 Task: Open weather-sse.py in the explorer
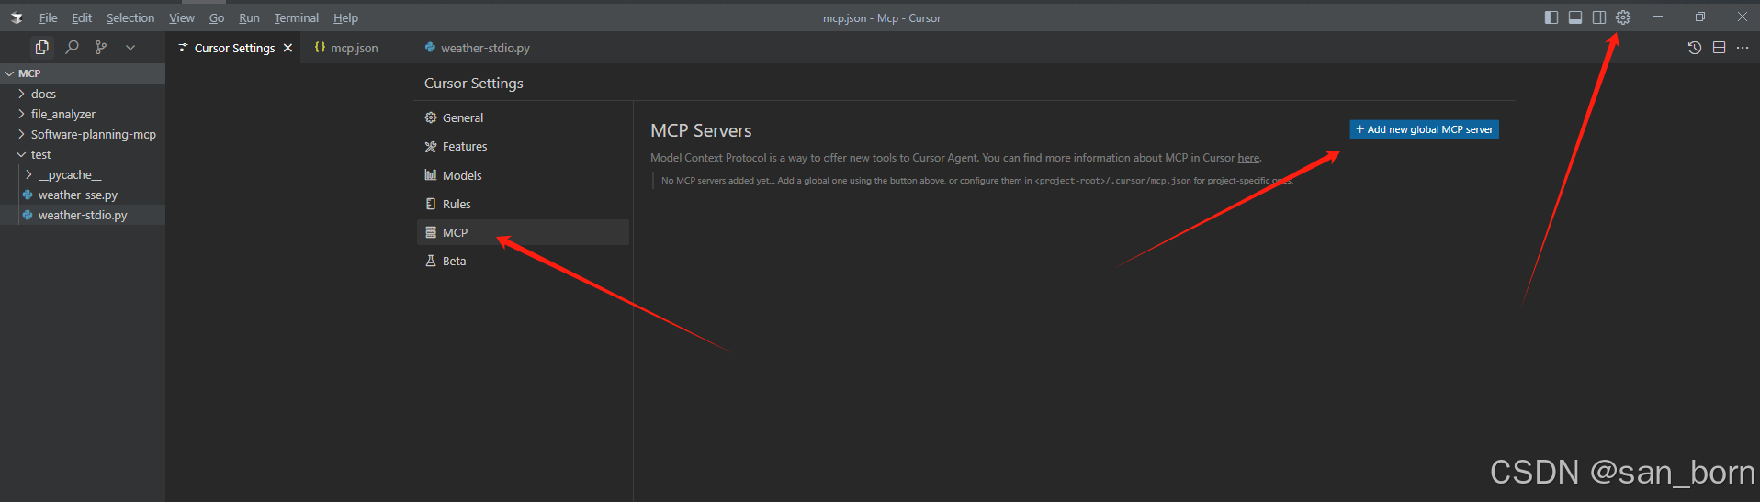point(83,195)
